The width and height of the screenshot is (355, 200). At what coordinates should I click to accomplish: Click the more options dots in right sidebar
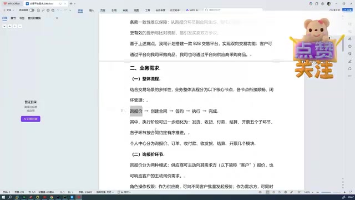[x=350, y=76]
